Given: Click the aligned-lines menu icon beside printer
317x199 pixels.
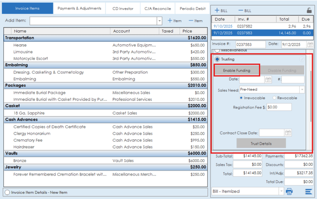Looking at the screenshot, I should click(308, 191).
